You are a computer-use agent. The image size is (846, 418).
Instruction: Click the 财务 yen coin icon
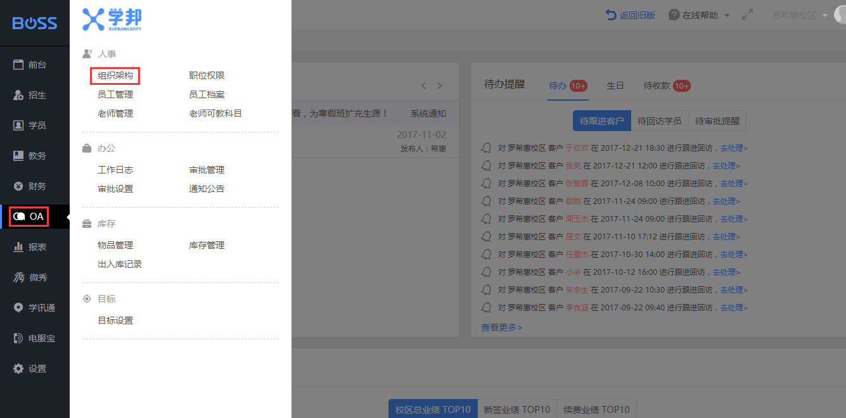click(18, 186)
